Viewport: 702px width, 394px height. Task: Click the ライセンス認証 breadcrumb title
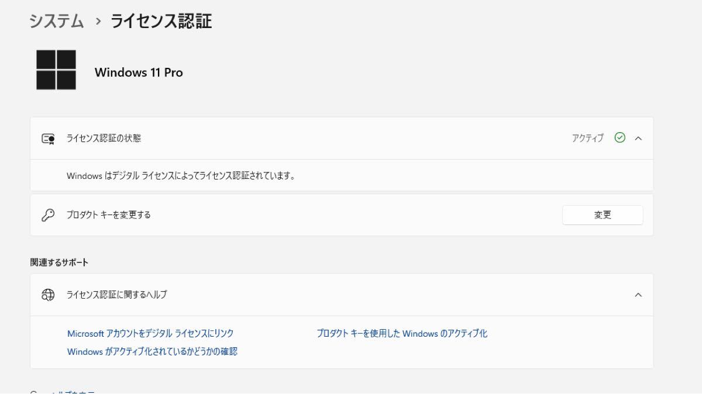[x=161, y=22]
